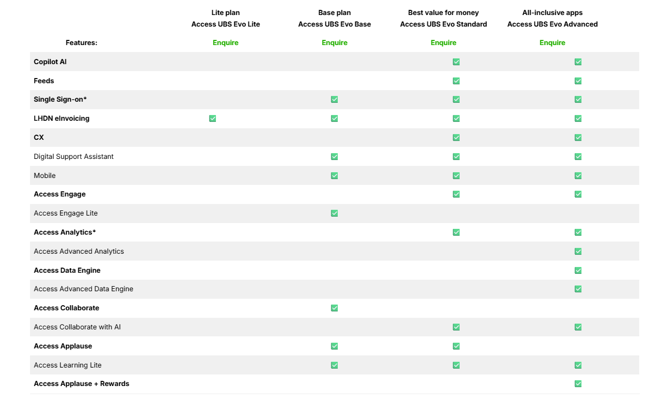Viewport: 645px width, 397px height.
Task: Click the CX checkmark in Standard column
Action: (x=456, y=138)
